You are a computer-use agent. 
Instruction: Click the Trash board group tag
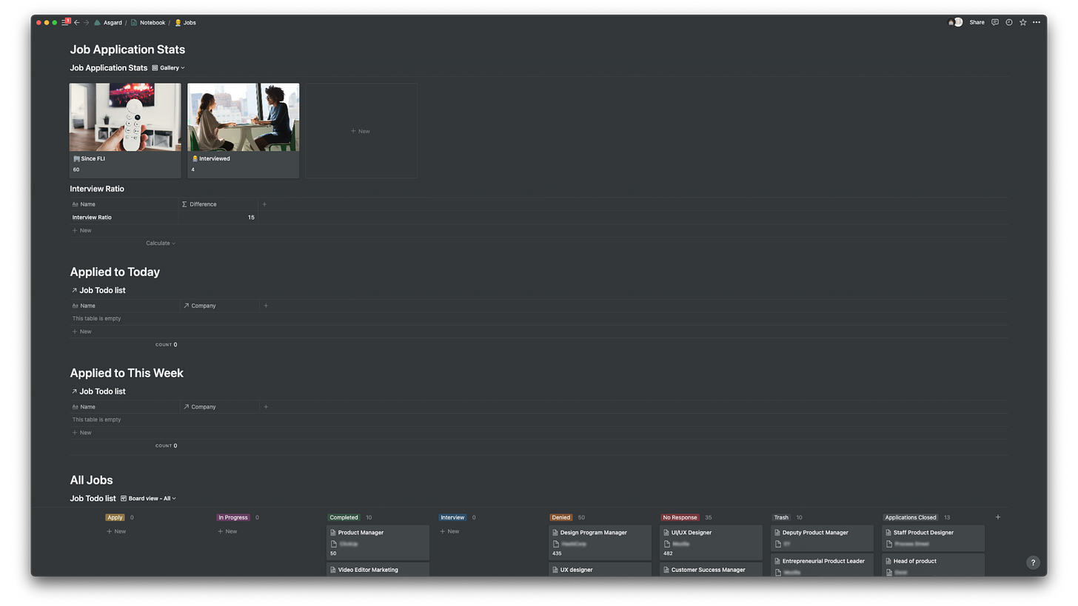[x=781, y=518]
